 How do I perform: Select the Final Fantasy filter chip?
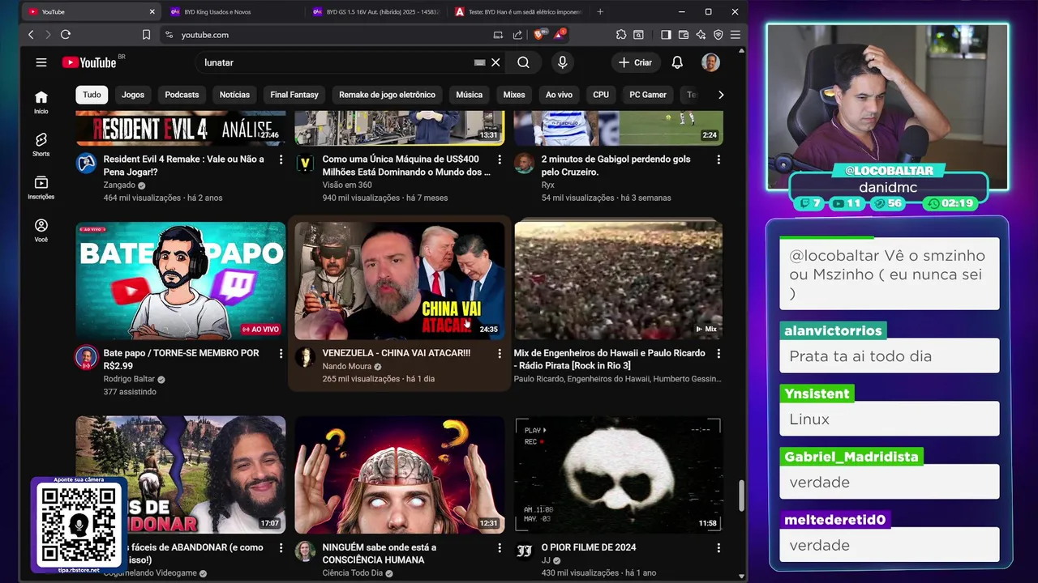[294, 95]
